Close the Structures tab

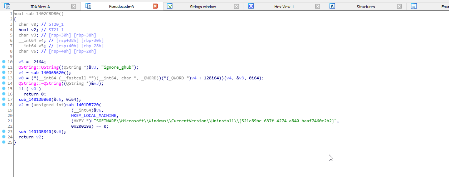399,6
